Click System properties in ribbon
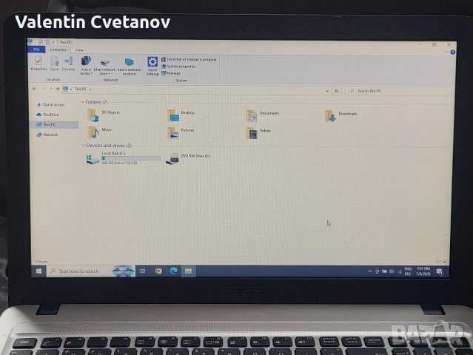The height and width of the screenshot is (355, 473). coord(178,67)
